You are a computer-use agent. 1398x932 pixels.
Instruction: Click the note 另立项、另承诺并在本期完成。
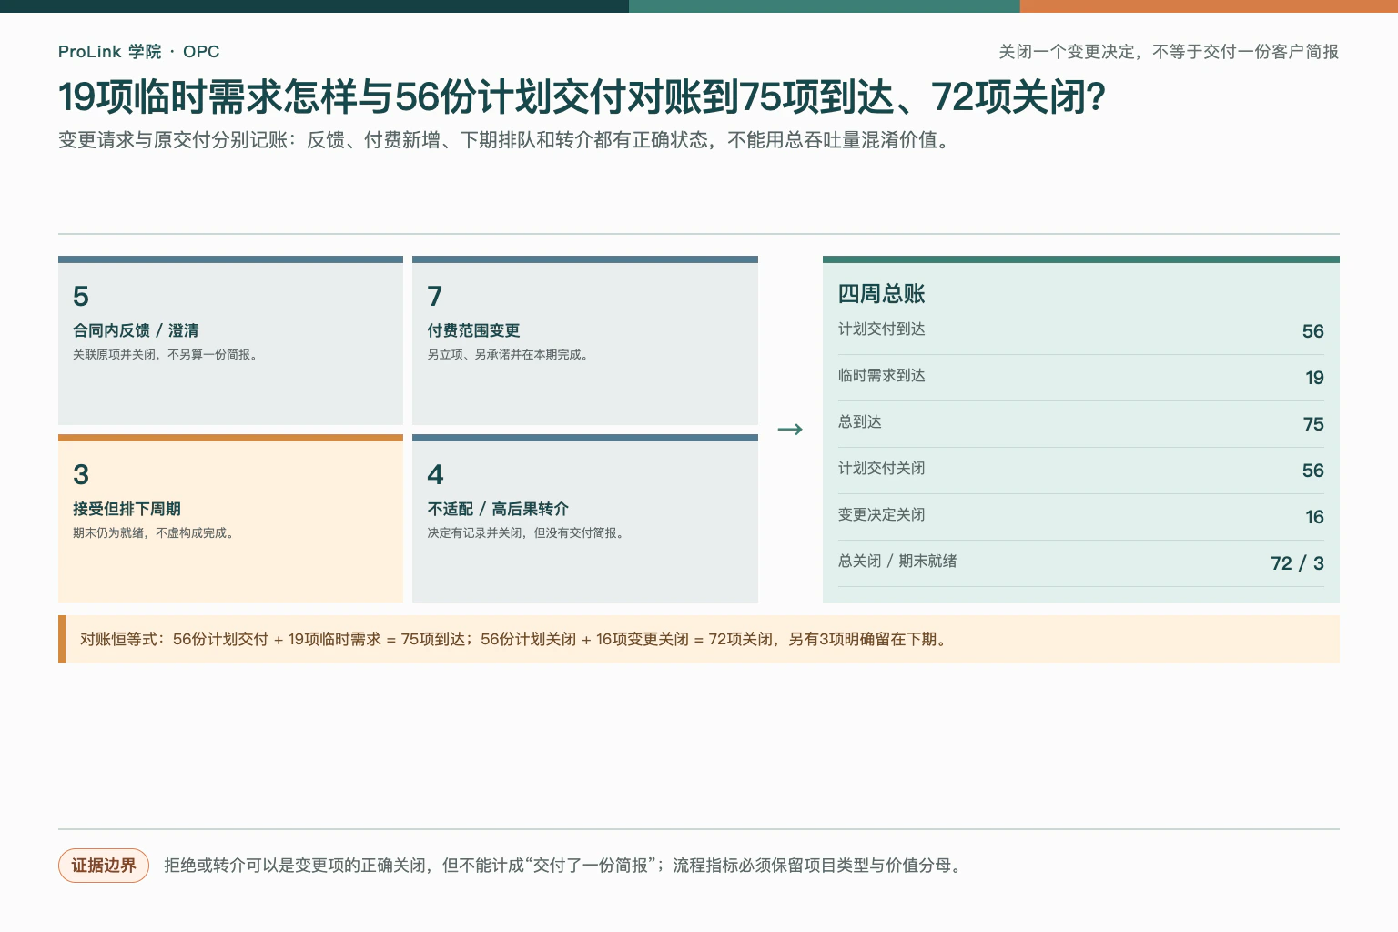(x=510, y=355)
